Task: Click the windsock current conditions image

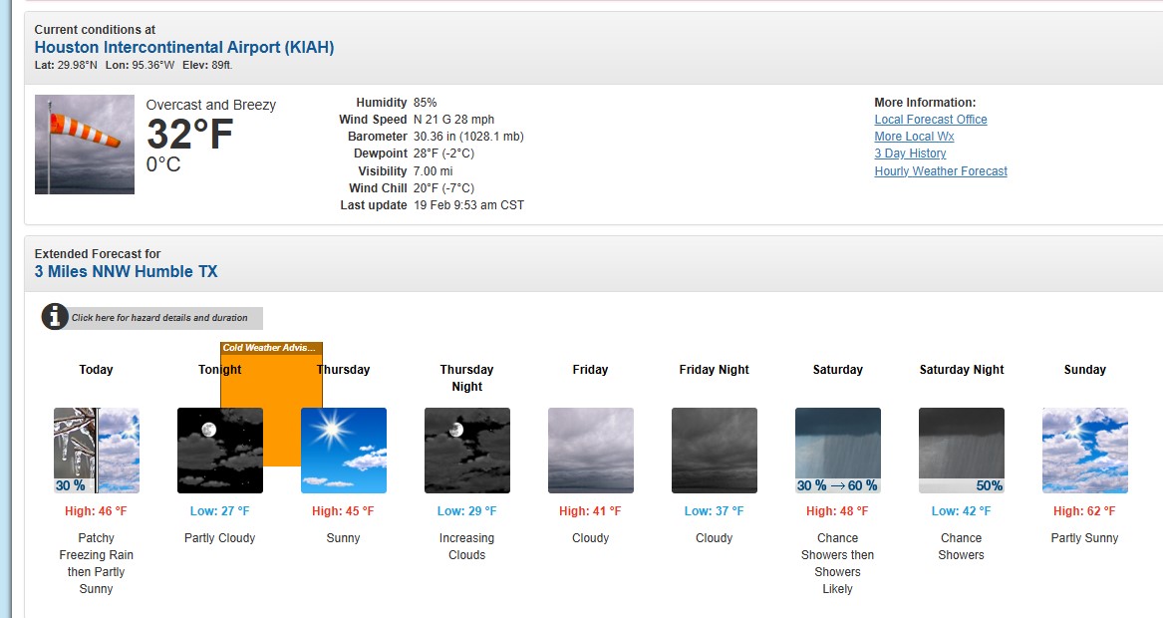Action: coord(85,145)
